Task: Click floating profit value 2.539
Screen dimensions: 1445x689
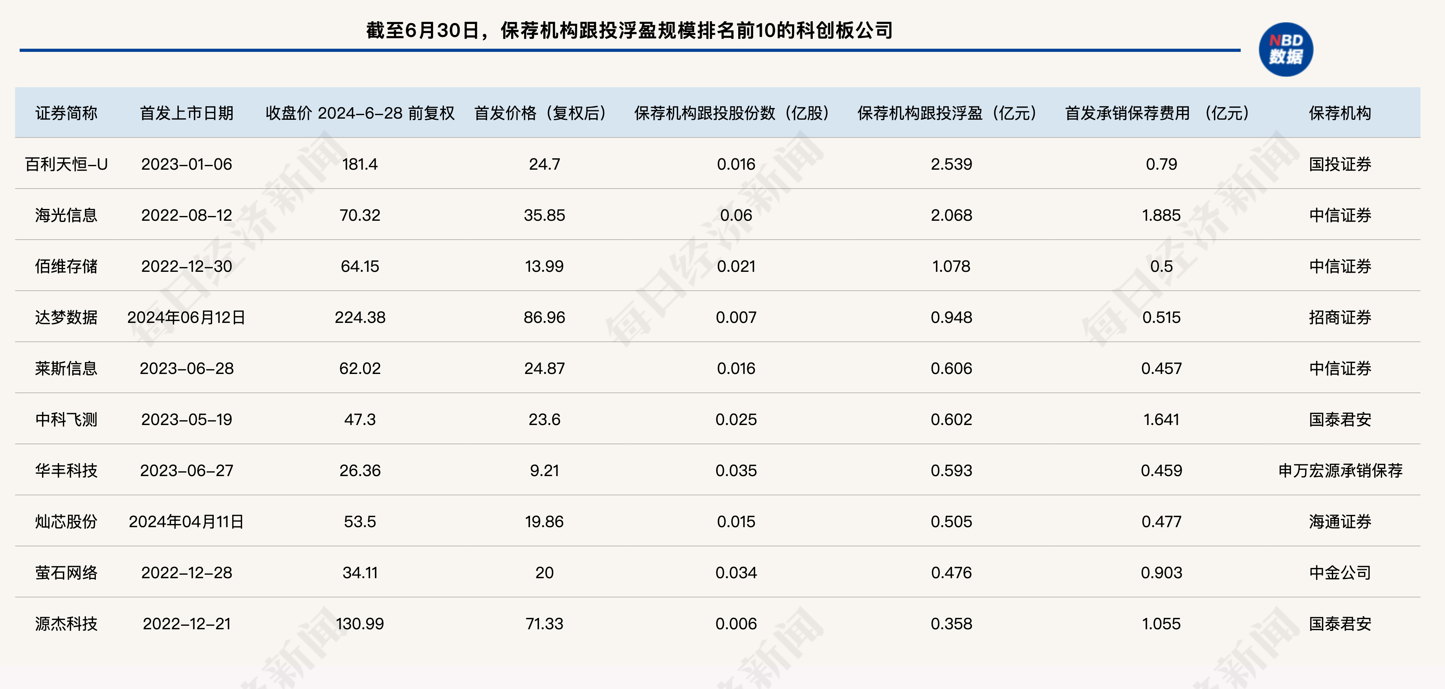Action: (951, 165)
